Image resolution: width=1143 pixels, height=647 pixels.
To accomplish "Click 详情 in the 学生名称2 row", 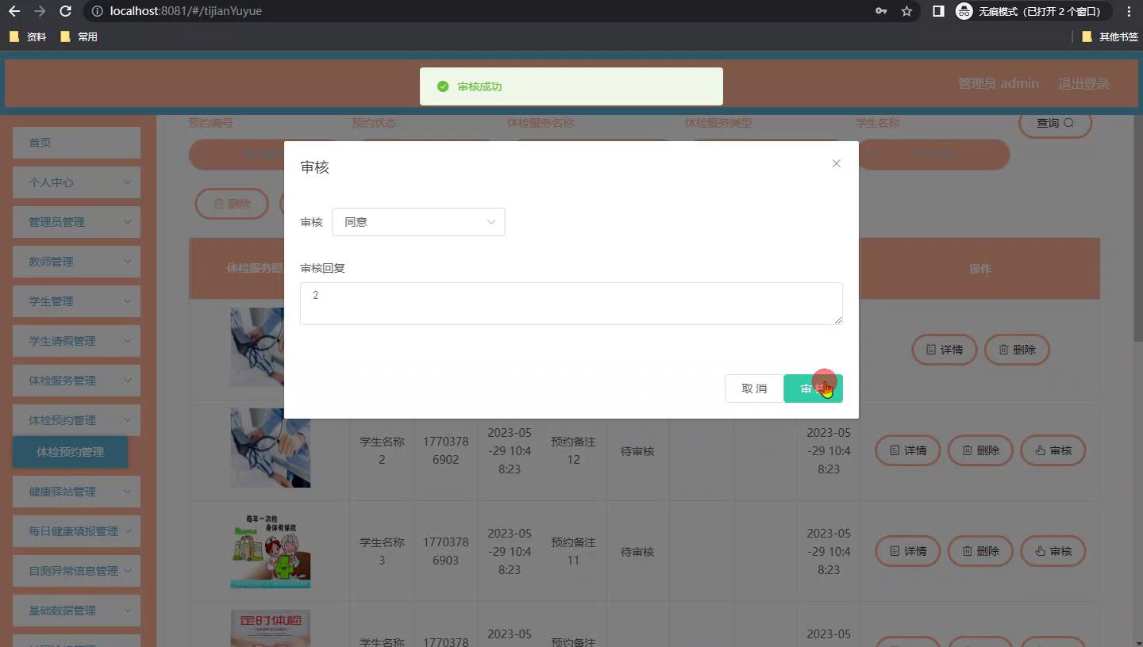I will pyautogui.click(x=907, y=450).
